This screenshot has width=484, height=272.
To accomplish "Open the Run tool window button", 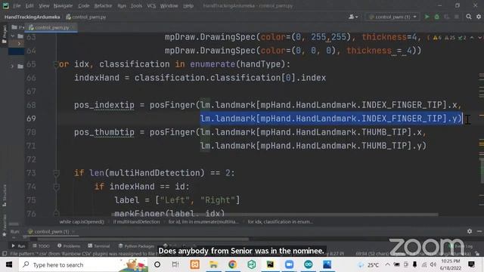I will (x=18, y=246).
